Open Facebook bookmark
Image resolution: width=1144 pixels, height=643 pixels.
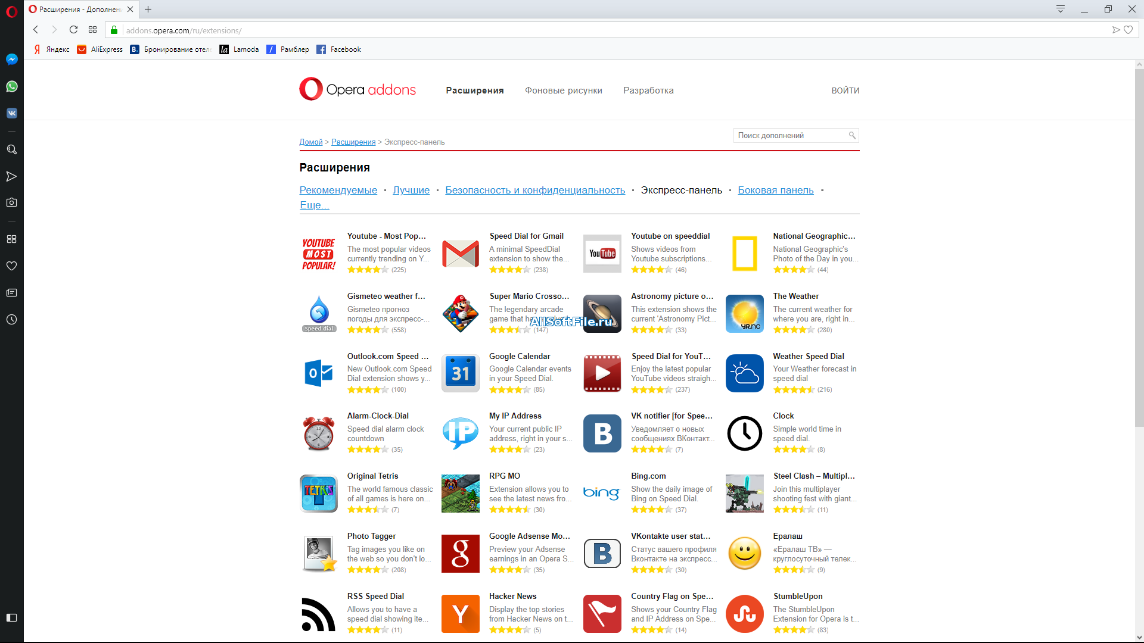(x=339, y=49)
